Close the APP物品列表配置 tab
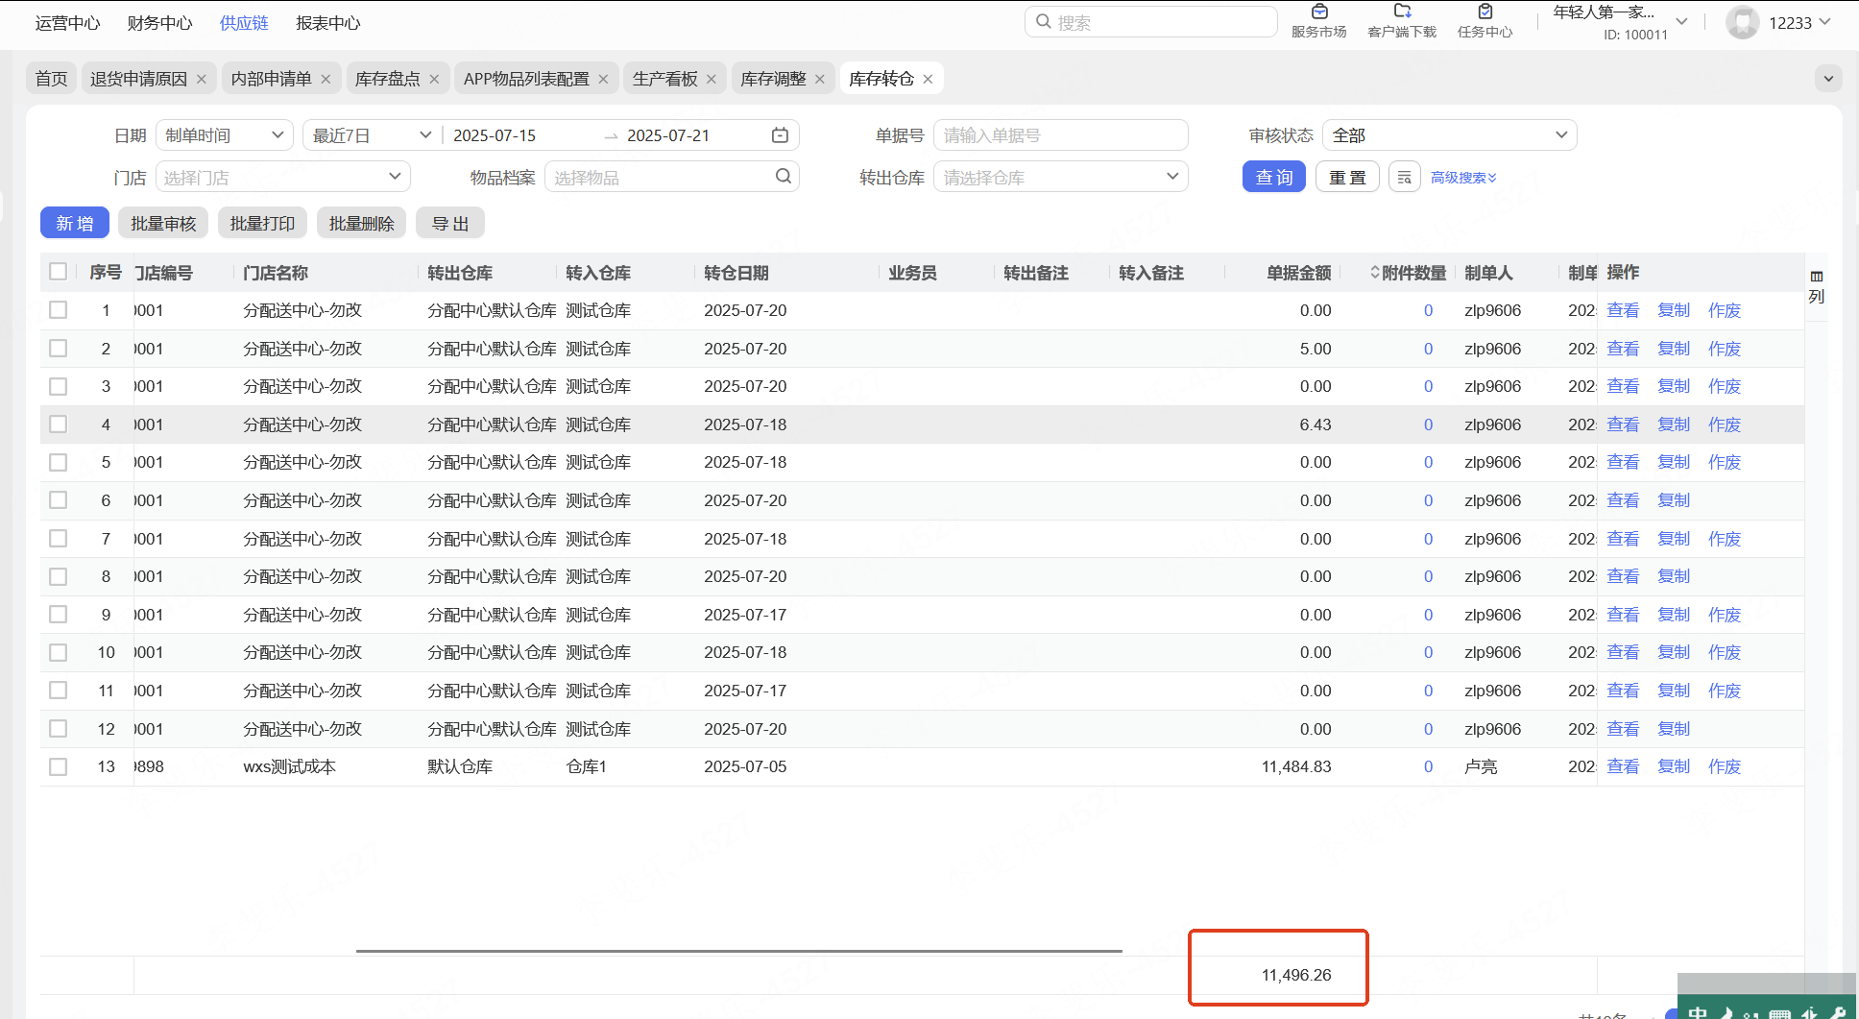The image size is (1859, 1019). [x=604, y=79]
